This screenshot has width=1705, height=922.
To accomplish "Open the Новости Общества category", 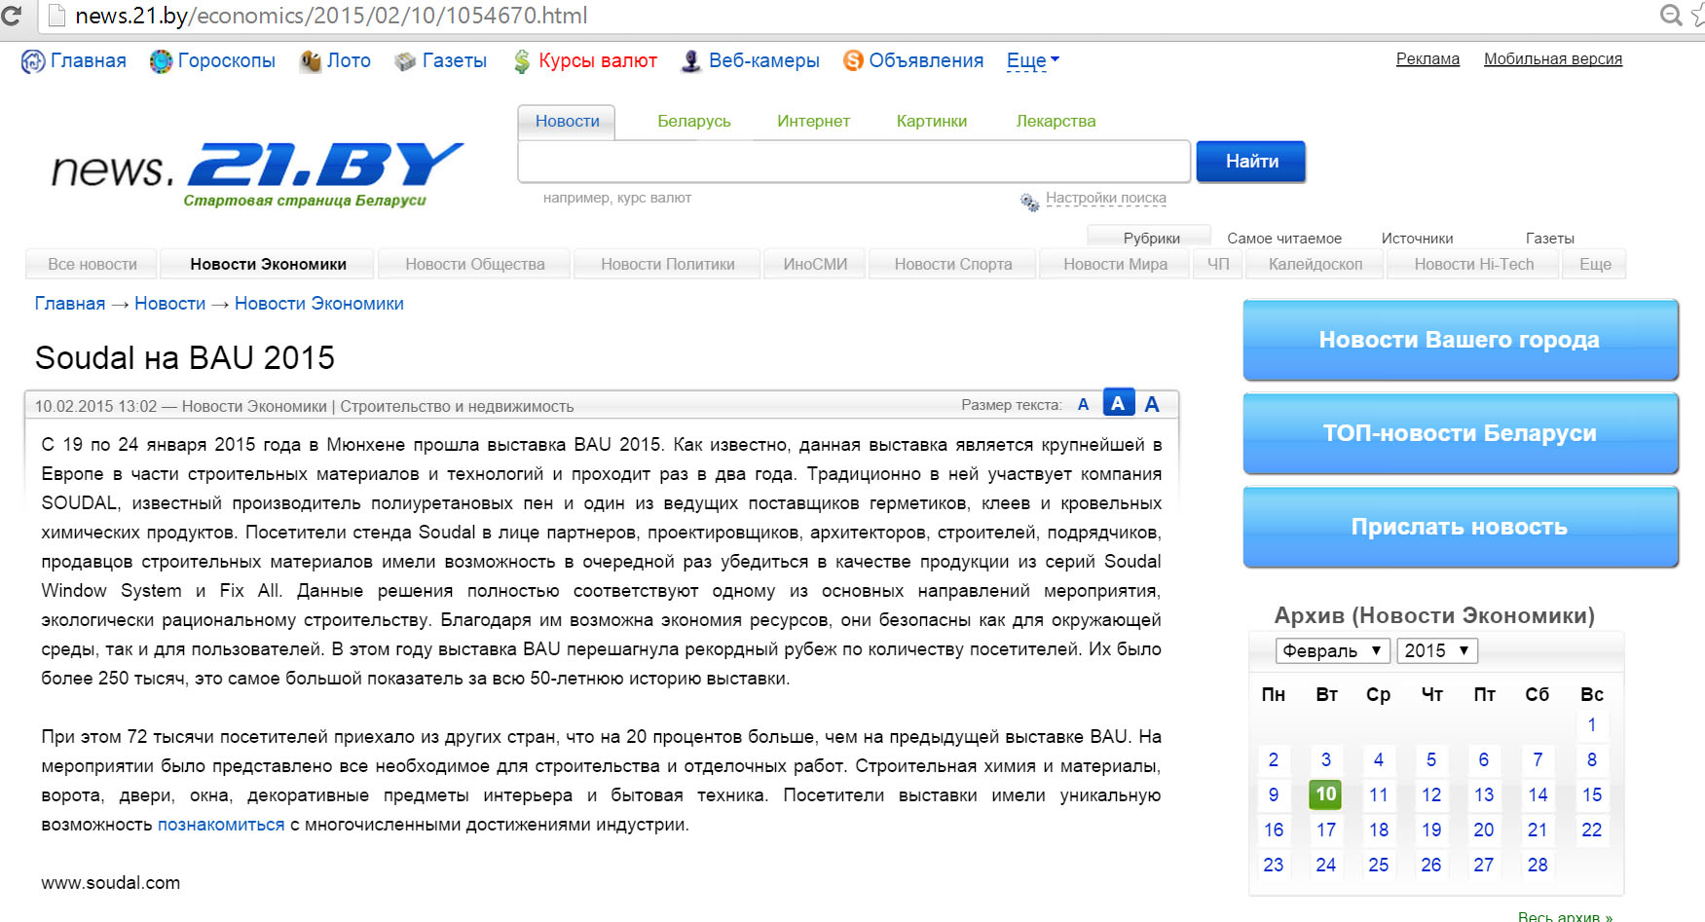I will click(475, 264).
